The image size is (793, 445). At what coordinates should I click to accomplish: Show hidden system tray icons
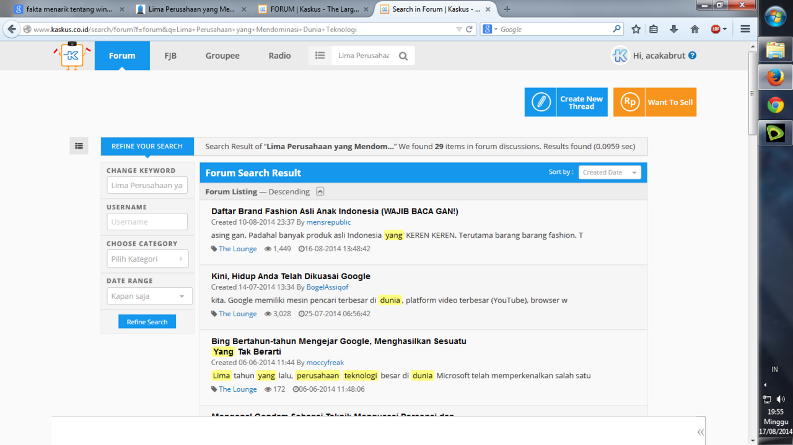(765, 385)
